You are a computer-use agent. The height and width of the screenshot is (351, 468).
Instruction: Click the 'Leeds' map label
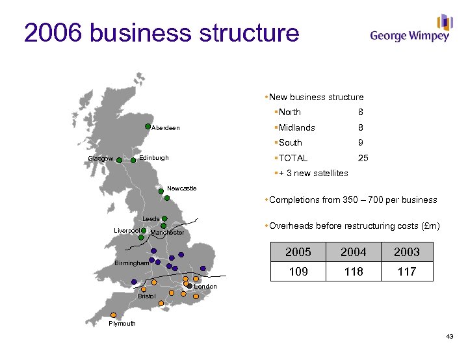tap(151, 219)
